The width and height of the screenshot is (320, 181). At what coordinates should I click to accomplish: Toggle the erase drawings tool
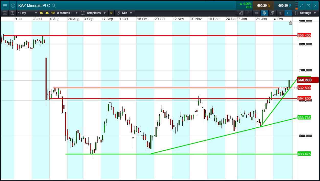[x=288, y=13]
